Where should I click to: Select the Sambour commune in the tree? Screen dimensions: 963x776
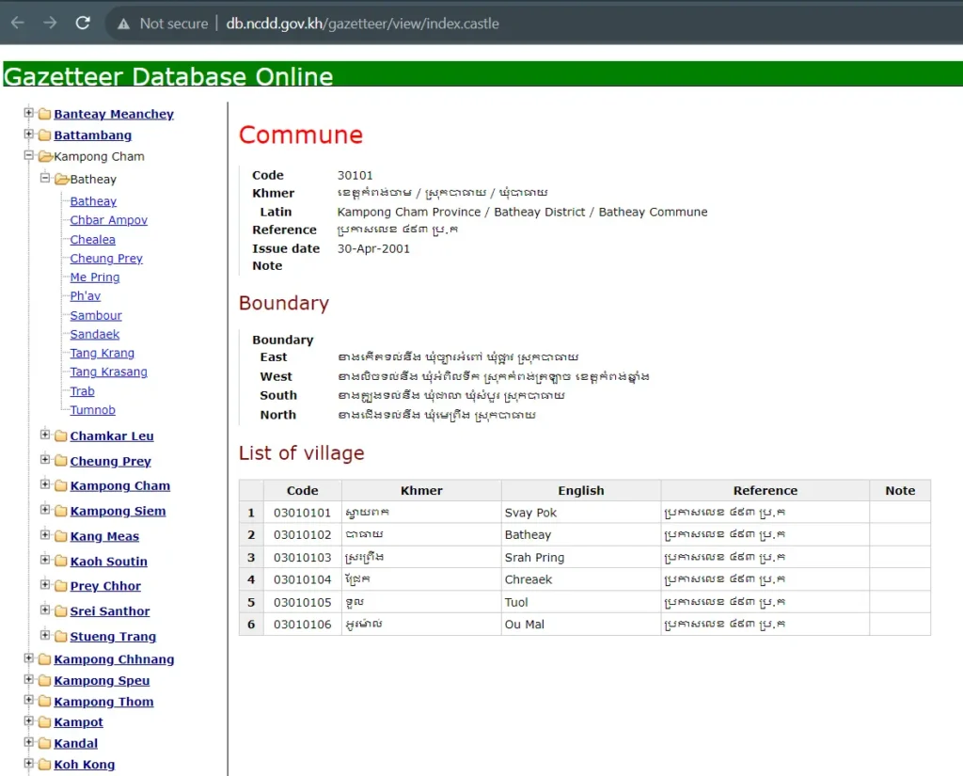coord(94,315)
